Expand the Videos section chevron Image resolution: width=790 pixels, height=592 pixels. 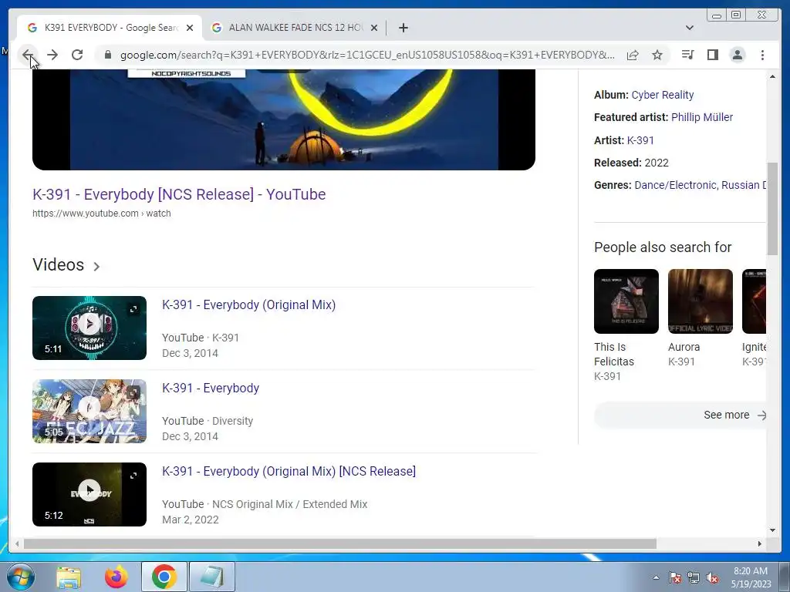[x=96, y=266]
